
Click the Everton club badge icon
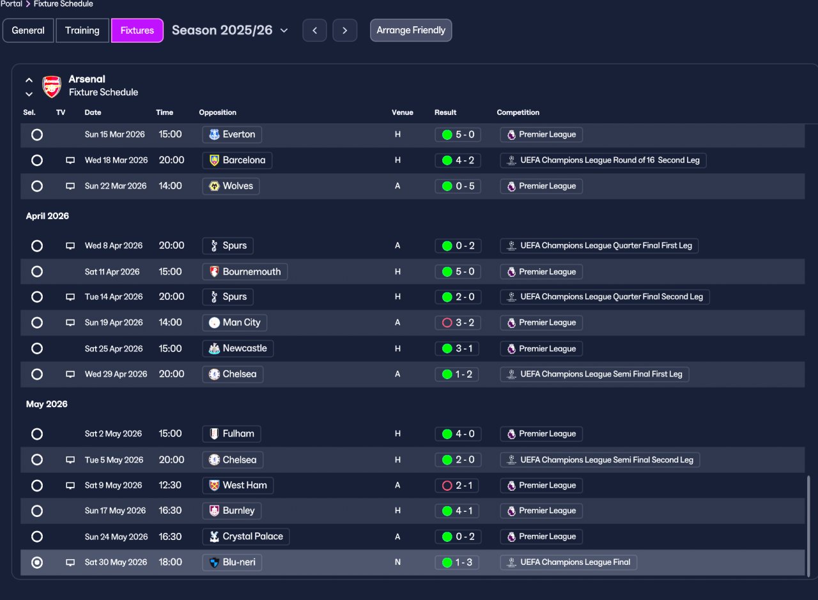pyautogui.click(x=214, y=135)
